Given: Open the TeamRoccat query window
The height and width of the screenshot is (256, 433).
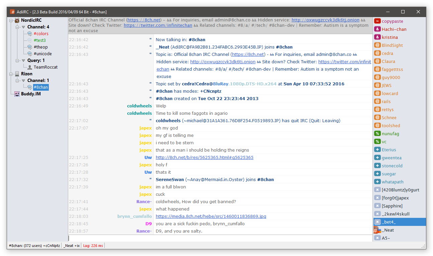Looking at the screenshot, I should [45, 67].
